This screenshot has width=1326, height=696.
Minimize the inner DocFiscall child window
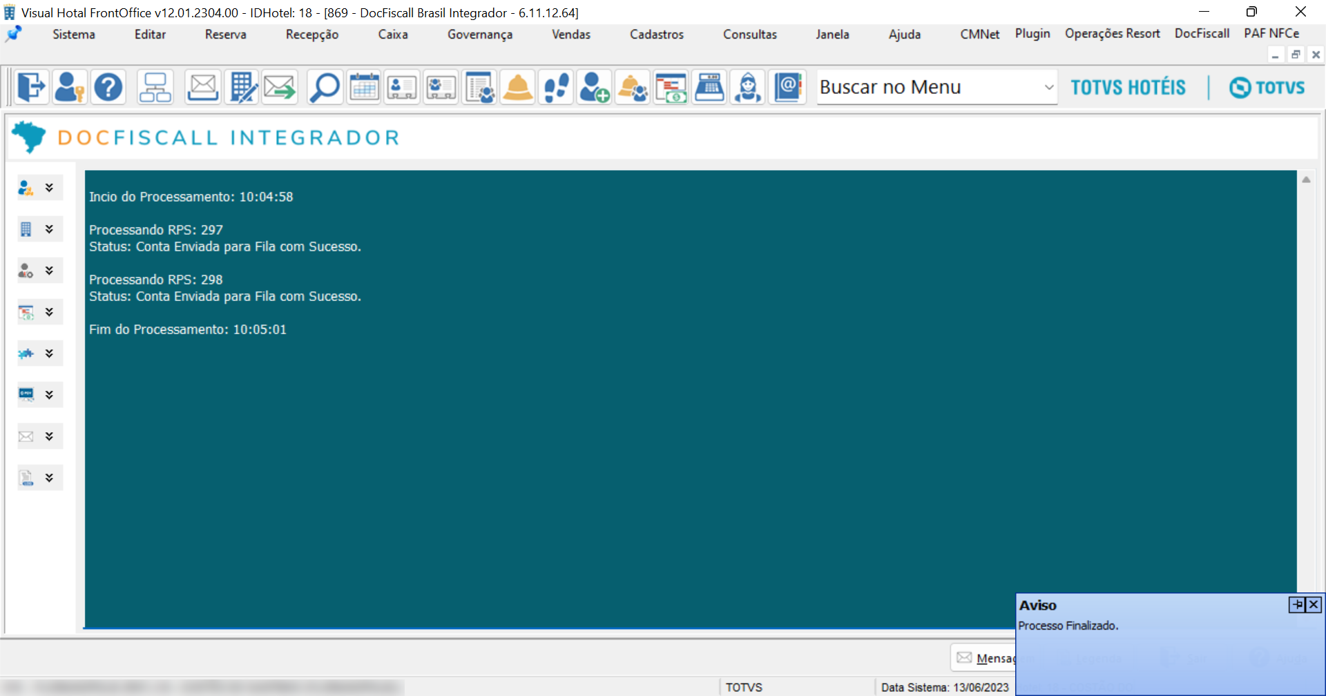pos(1276,55)
